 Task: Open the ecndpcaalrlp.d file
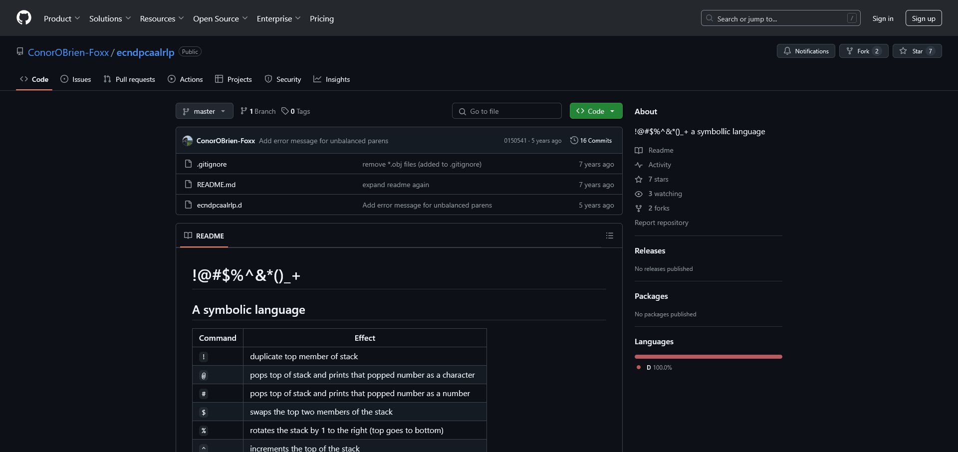220,205
